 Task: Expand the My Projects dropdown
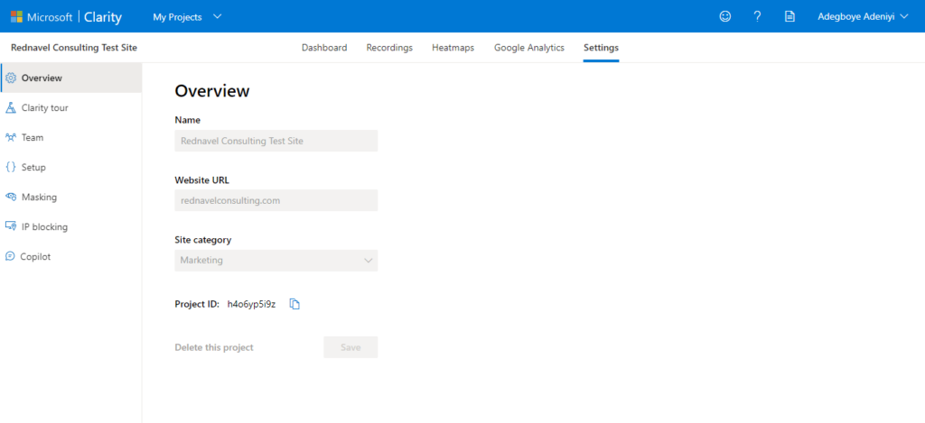[187, 17]
